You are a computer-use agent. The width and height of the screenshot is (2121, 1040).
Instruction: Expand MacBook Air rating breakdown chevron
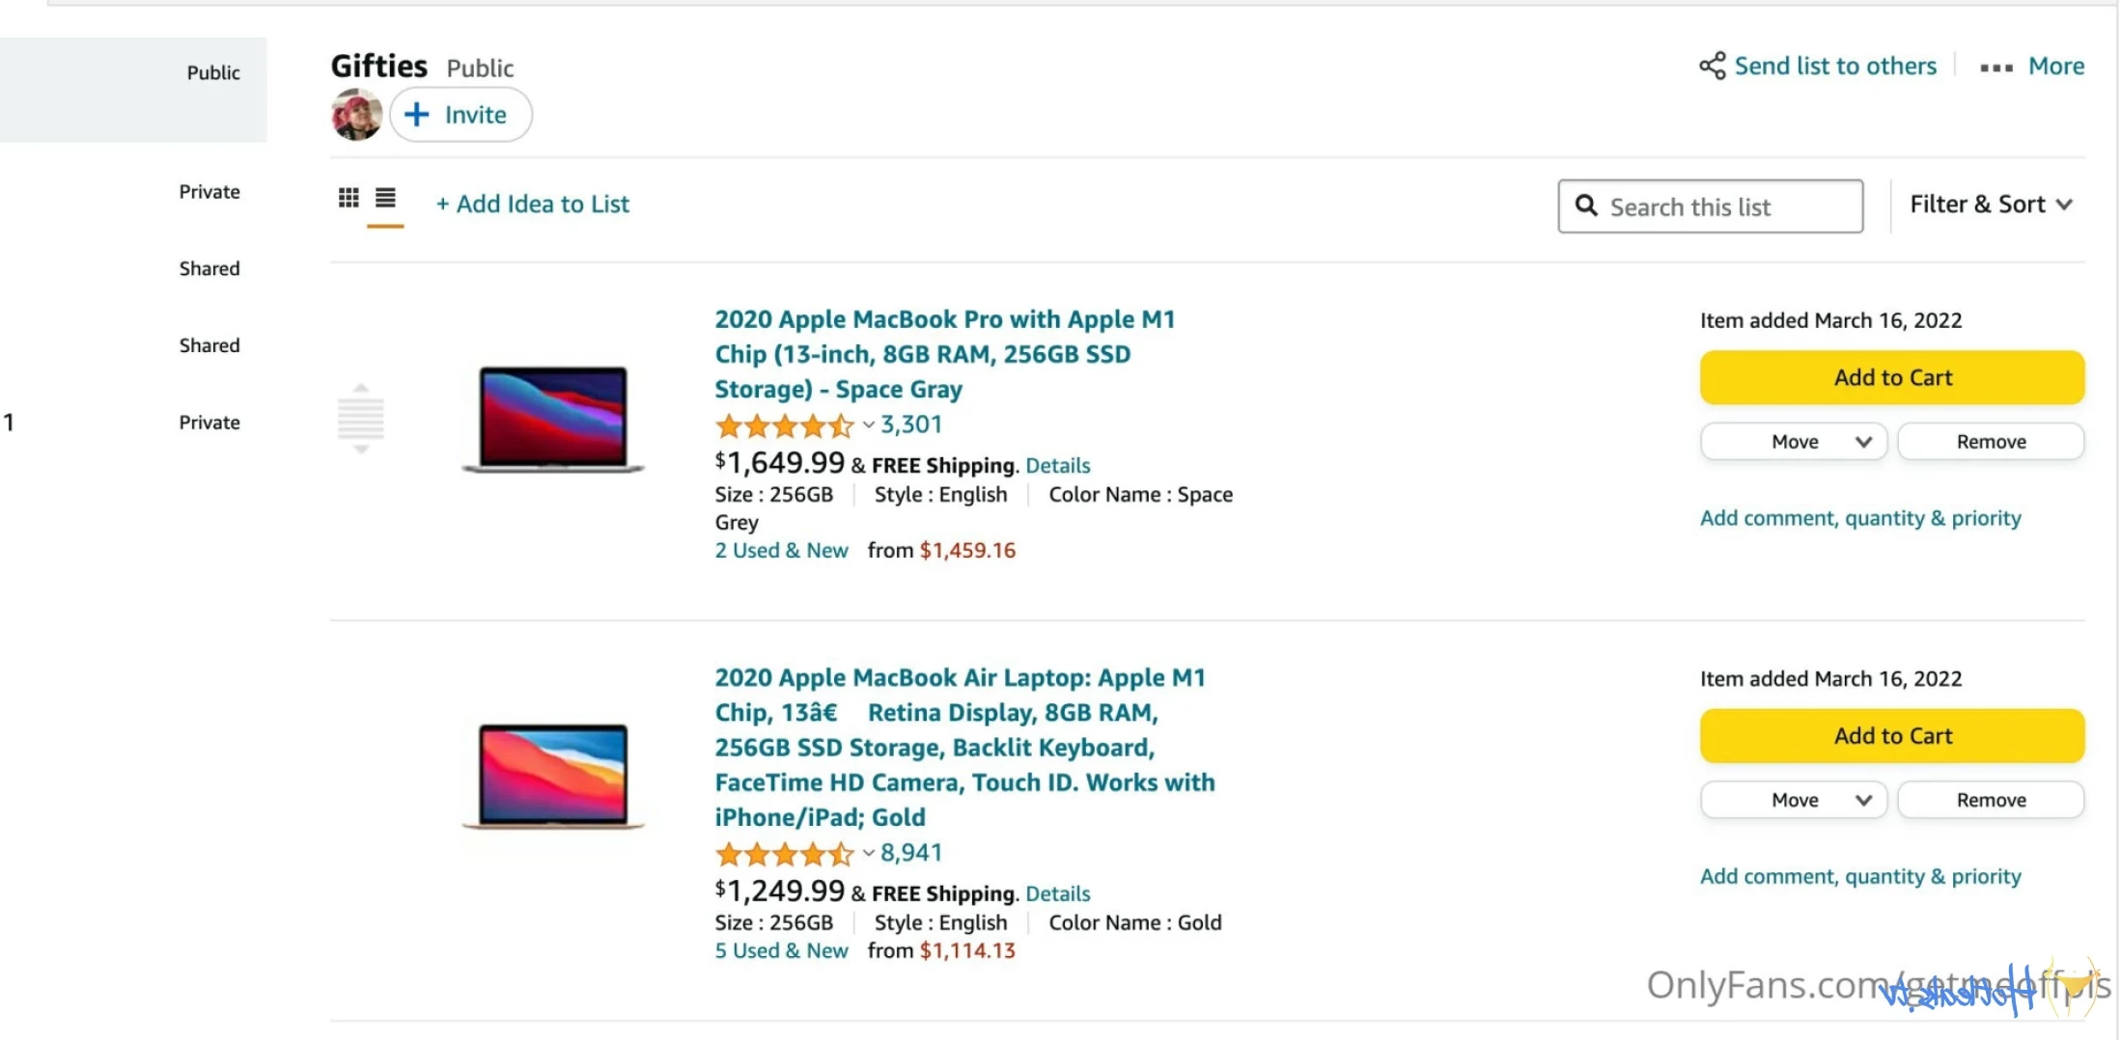click(868, 853)
